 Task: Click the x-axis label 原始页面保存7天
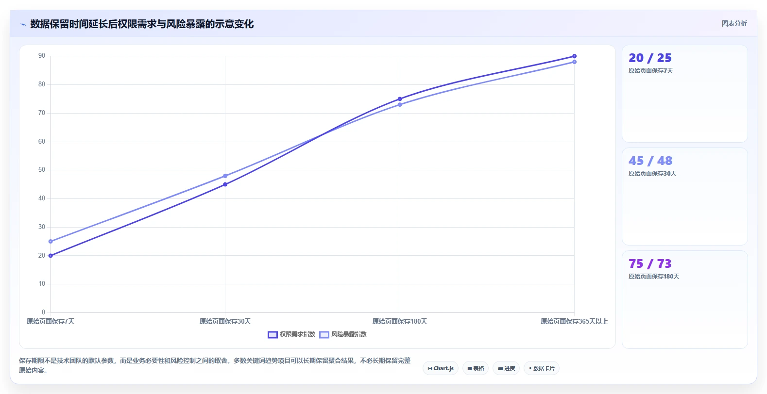point(51,321)
